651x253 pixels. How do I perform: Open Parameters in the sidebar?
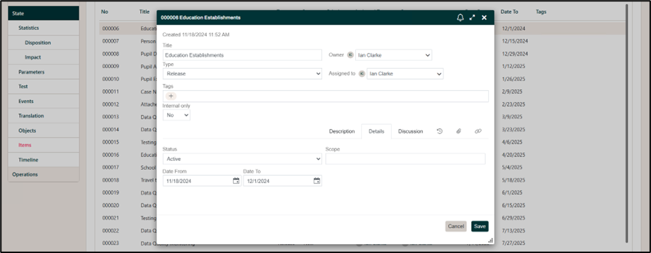(x=43, y=71)
